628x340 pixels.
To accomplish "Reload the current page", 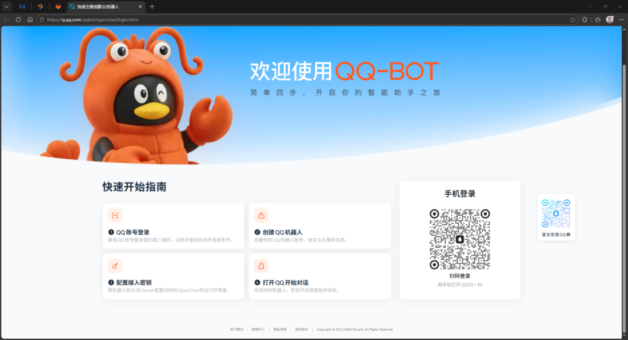I will 19,20.
